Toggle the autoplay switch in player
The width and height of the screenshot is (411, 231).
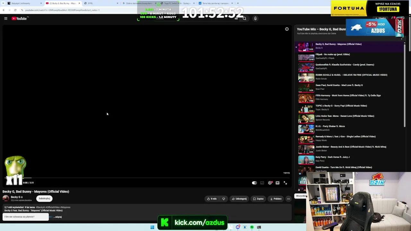coord(254,183)
